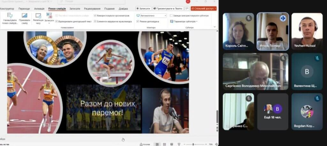The height and width of the screenshot is (146, 327).
Task: Select Tokyo 2020 hurdler circle photo
Action: [111, 63]
